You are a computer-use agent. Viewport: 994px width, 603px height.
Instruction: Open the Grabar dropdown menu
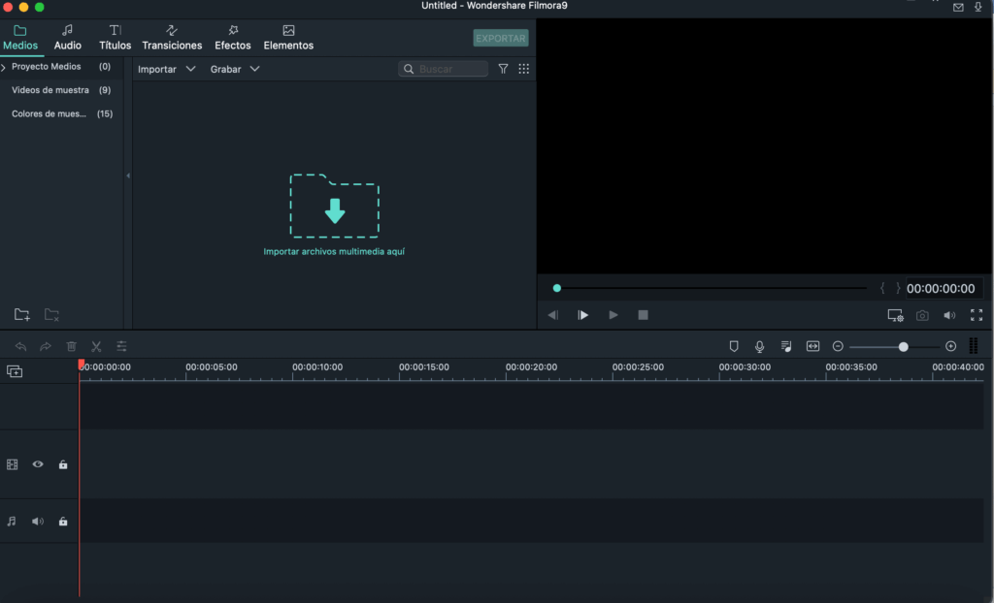click(235, 70)
